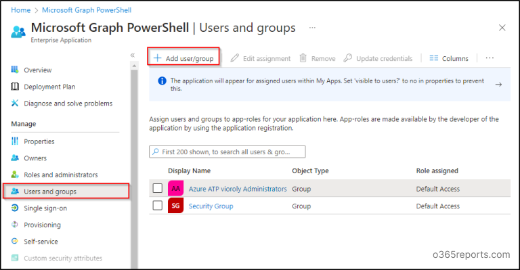Open Security Group link
Screen dimensions: 520x270
211,206
